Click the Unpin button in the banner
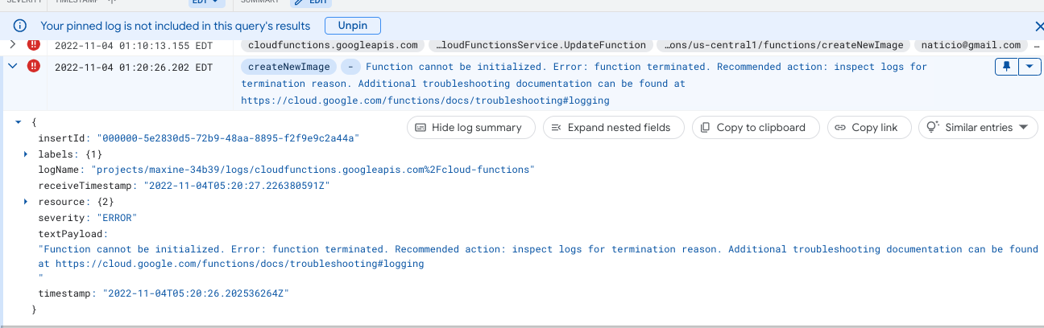 352,26
